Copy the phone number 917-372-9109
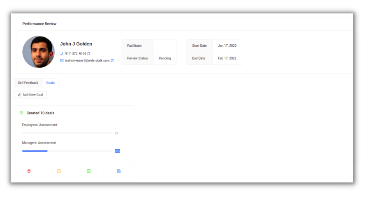The width and height of the screenshot is (370, 205). 89,54
